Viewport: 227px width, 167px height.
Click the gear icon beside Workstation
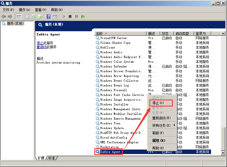click(x=97, y=147)
